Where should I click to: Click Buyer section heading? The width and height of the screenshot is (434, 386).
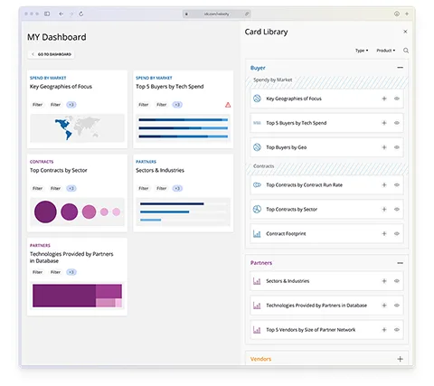tap(258, 68)
